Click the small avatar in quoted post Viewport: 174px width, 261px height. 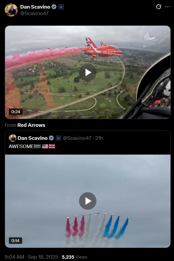(13, 138)
